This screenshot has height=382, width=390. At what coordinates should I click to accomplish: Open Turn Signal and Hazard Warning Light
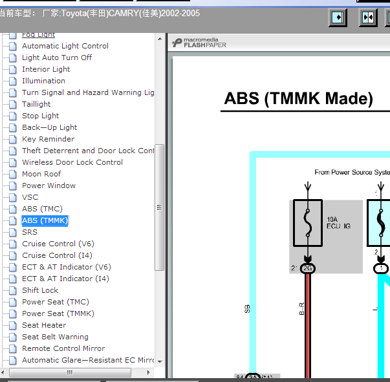[88, 92]
